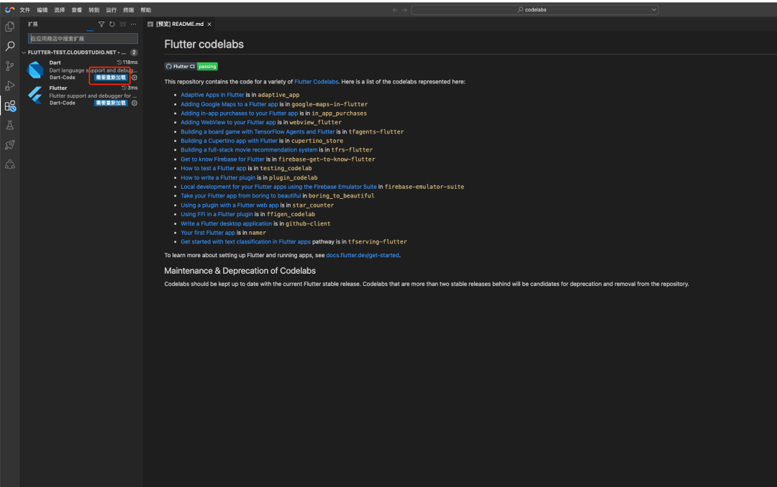Open How to write a Flutter plugin
The image size is (777, 487).
[x=218, y=177]
